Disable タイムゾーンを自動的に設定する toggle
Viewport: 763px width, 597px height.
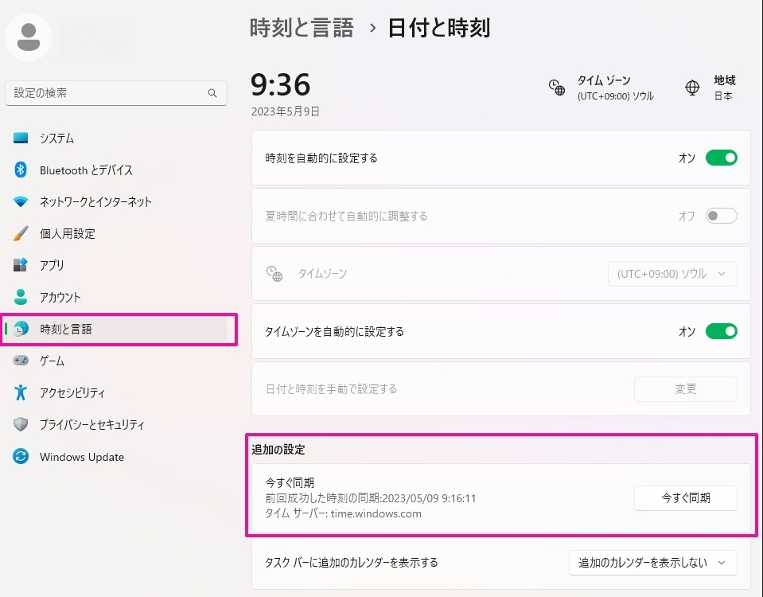(x=721, y=331)
